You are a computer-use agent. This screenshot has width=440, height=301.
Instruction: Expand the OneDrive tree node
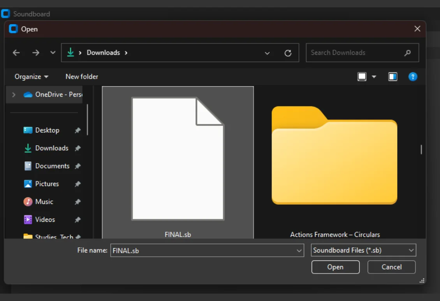[14, 95]
